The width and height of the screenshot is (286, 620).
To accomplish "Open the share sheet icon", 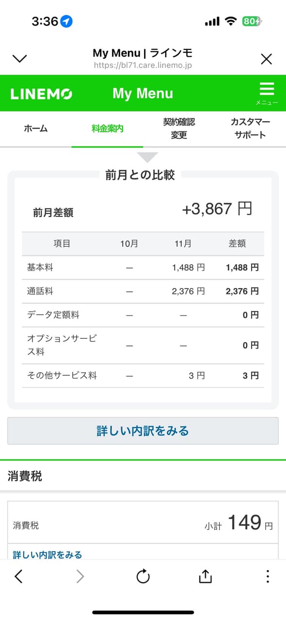I will click(205, 576).
